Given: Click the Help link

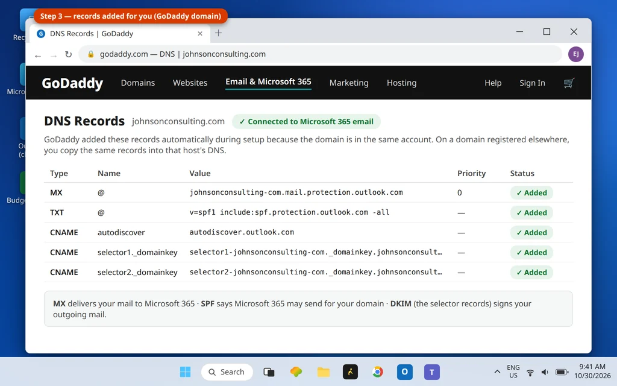Looking at the screenshot, I should coord(493,83).
